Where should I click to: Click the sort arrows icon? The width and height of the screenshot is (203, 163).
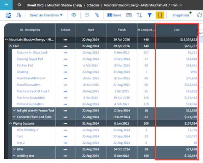[139, 15]
